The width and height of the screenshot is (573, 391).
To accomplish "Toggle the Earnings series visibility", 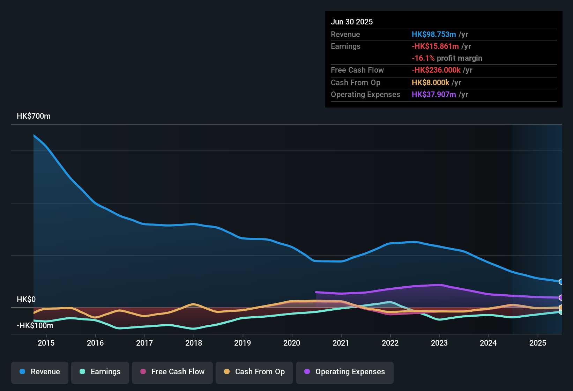I will pyautogui.click(x=100, y=372).
